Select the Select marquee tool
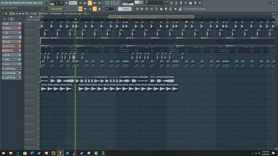278x156 pixels. tap(29, 13)
